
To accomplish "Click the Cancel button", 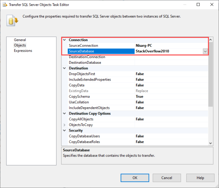I will tap(167, 178).
